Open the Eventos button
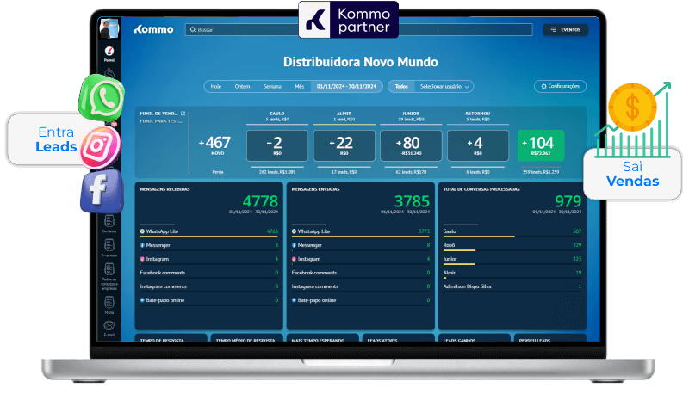Viewport: 689px width, 394px height. [x=565, y=29]
